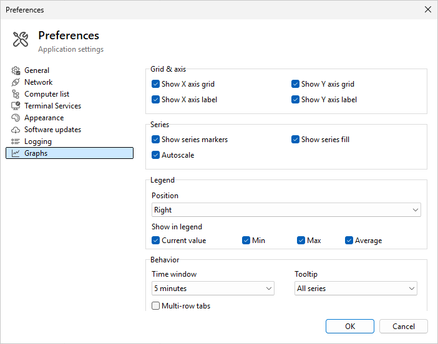Open the legend Position dropdown
This screenshot has width=438, height=344.
(286, 210)
